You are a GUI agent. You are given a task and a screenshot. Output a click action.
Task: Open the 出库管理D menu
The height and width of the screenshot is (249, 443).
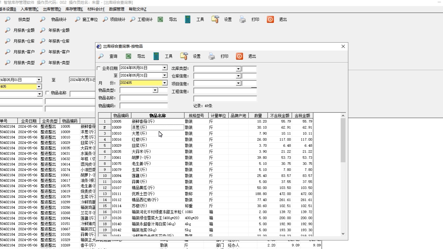coord(52,9)
